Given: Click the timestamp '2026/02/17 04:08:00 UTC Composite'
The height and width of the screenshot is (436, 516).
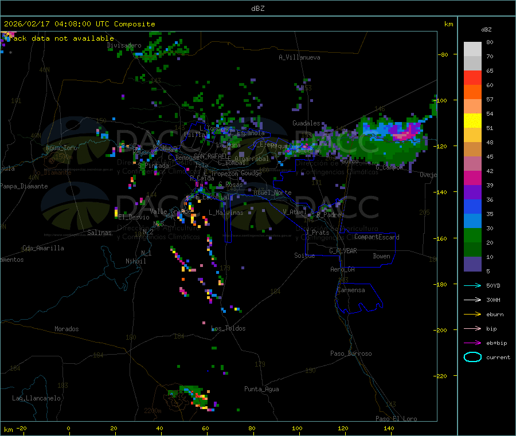Looking at the screenshot, I should (x=79, y=24).
